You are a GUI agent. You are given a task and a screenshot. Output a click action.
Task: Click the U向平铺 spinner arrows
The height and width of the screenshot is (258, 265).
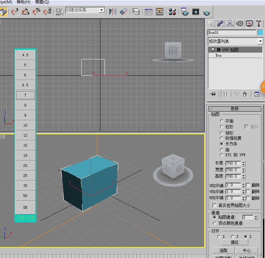click(243, 185)
